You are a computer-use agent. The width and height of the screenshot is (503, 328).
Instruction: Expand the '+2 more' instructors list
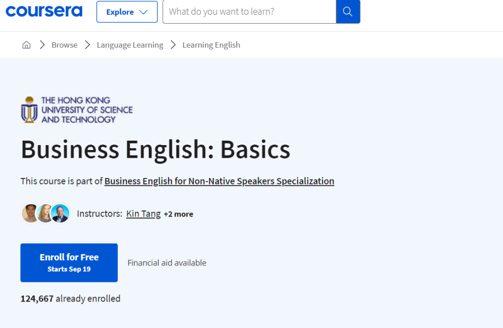(178, 214)
